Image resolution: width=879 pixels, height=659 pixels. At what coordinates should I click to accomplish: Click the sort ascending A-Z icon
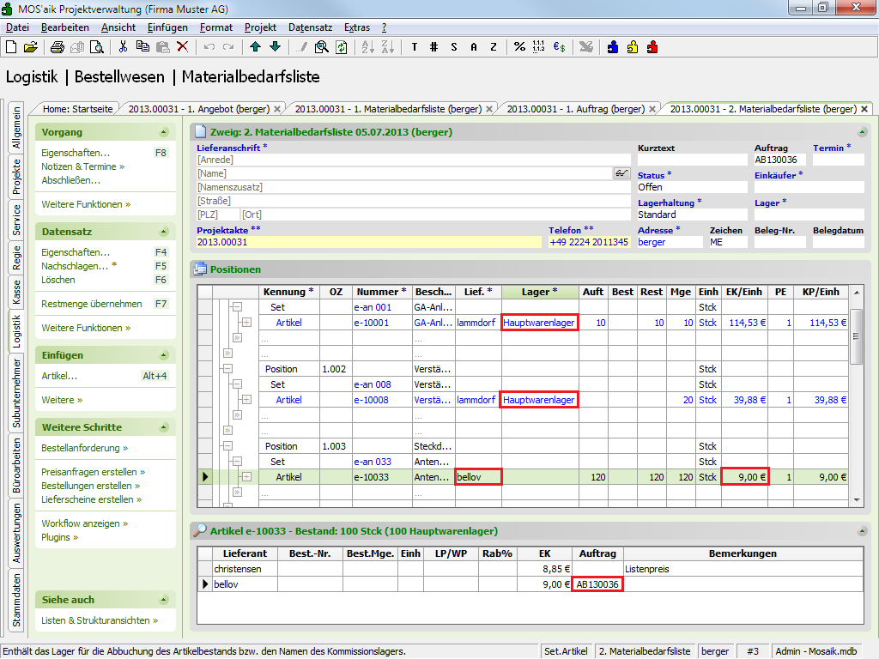pos(367,47)
